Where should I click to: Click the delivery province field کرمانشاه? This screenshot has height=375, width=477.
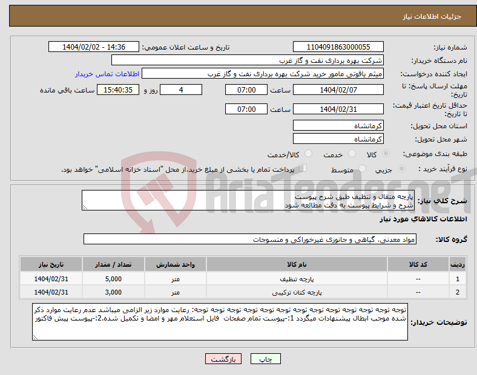pos(338,125)
